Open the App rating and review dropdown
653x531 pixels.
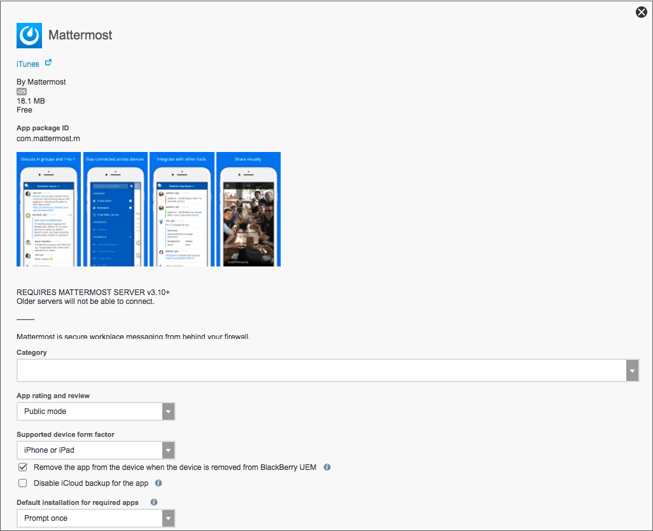pos(95,411)
